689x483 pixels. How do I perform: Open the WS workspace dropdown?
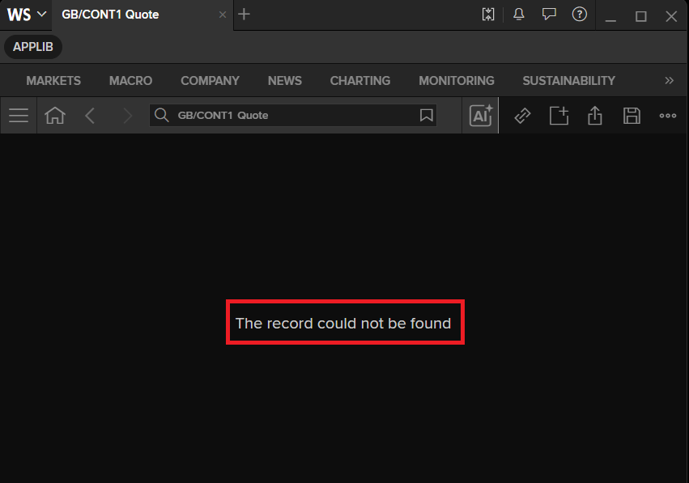(27, 15)
